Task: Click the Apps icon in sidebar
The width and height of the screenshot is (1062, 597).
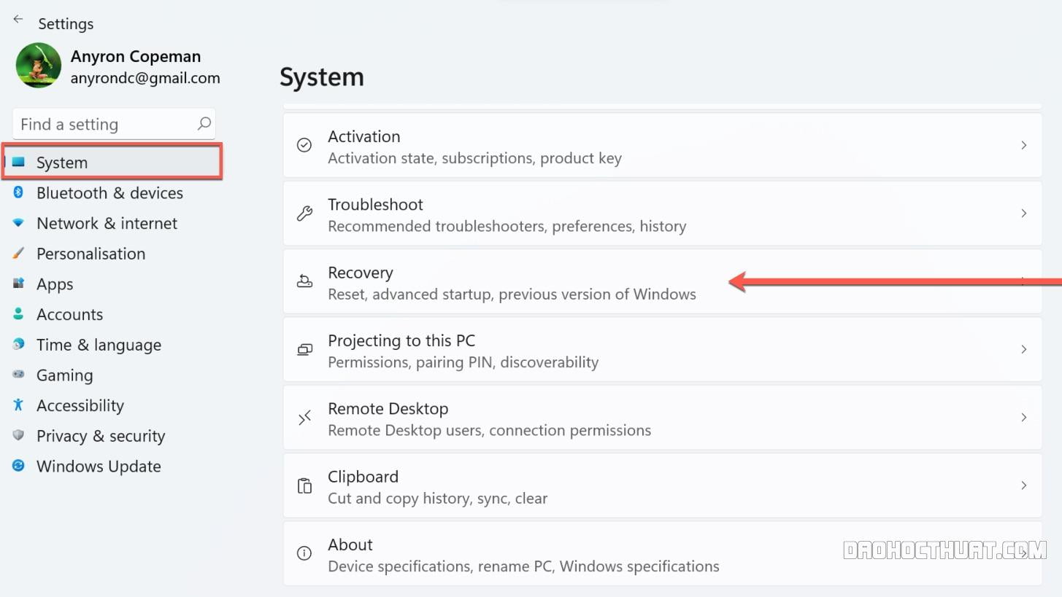Action: [x=19, y=284]
